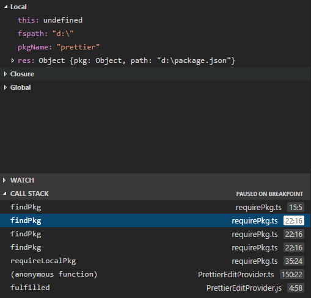
Task: Select the pkgName "prettier" variable
Action: [x=59, y=47]
